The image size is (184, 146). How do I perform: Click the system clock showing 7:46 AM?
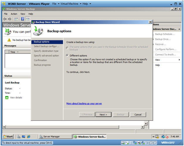click(175, 137)
